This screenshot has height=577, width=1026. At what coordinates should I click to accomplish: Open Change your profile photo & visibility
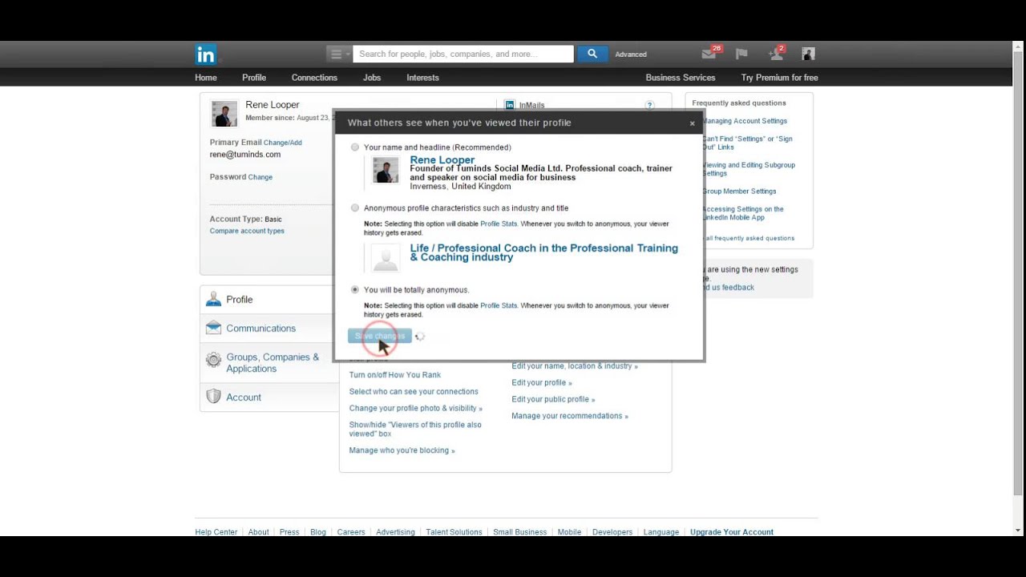click(x=416, y=409)
